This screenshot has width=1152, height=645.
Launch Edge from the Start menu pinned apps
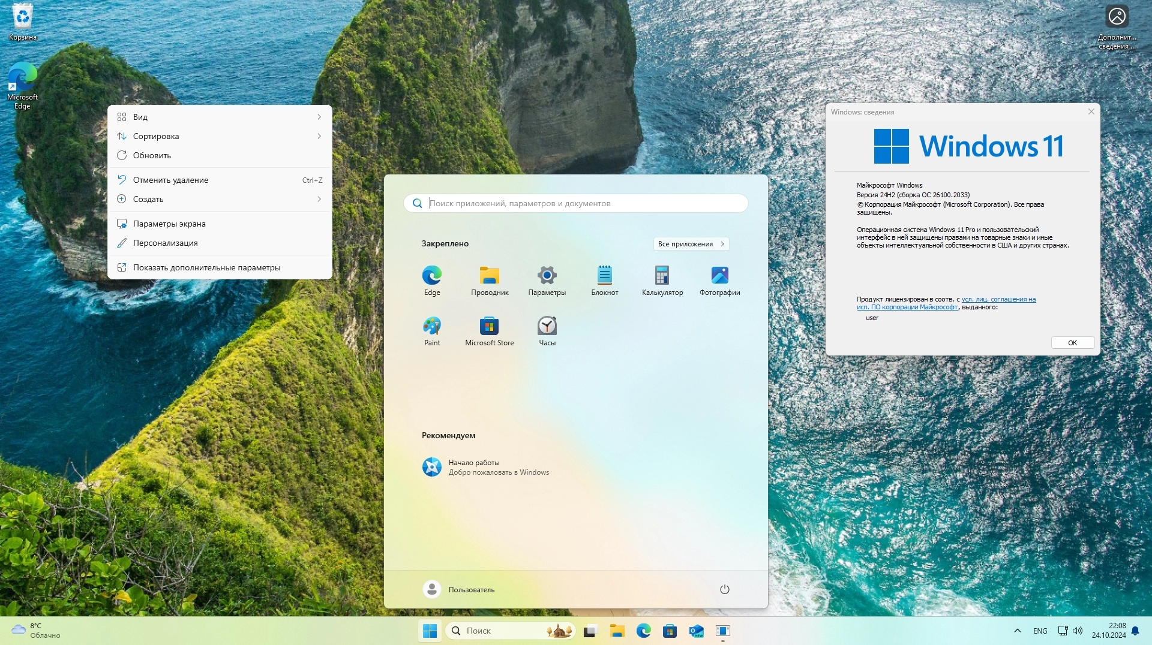coord(432,281)
